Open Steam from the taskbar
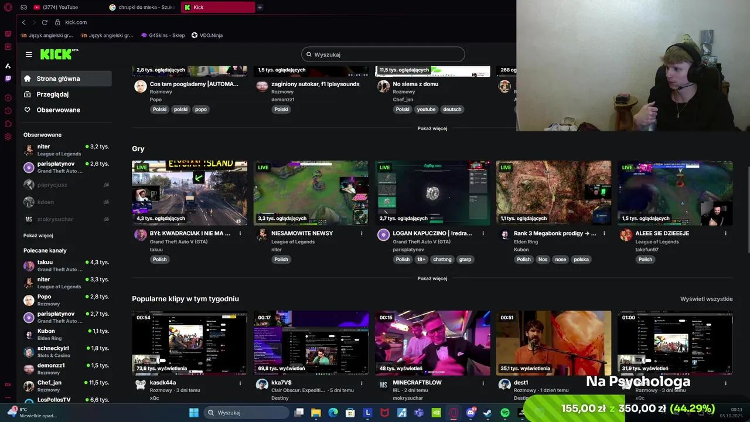Viewport: 750px width, 422px height. click(x=487, y=413)
